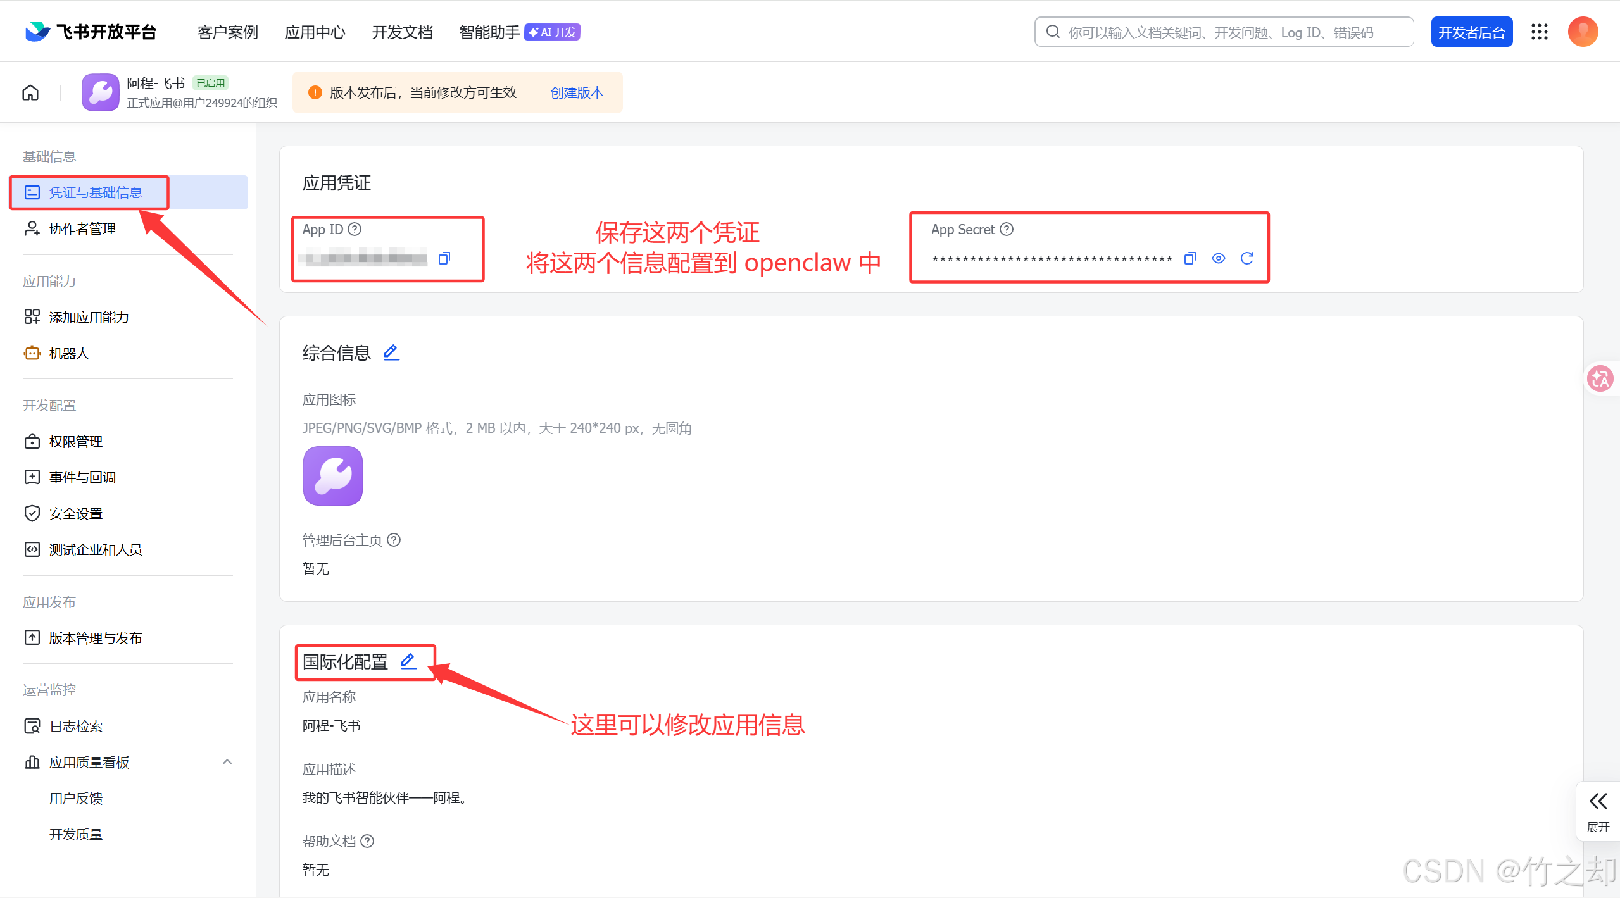Click the translate floating icon
The width and height of the screenshot is (1620, 898).
1600,379
